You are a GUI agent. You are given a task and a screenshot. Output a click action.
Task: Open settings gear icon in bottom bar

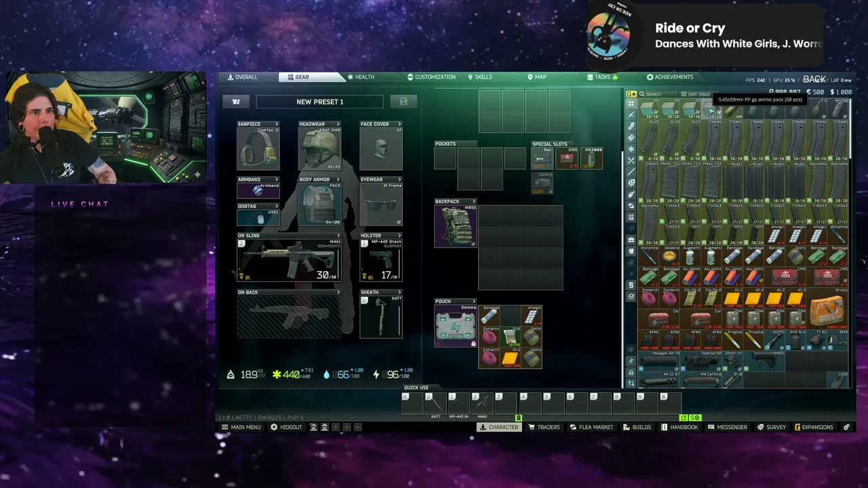pos(846,427)
